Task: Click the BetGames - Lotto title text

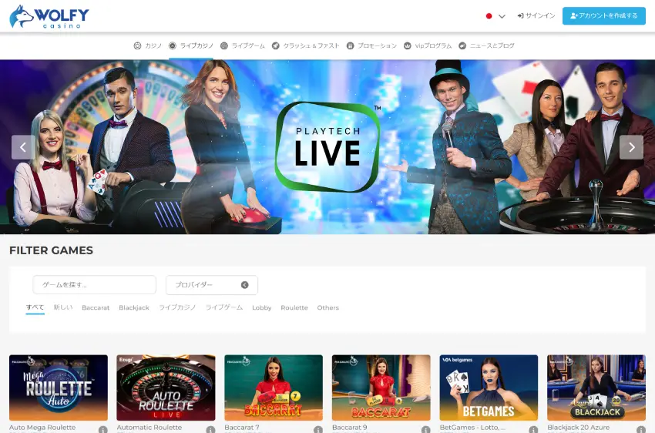Action: [x=472, y=428]
